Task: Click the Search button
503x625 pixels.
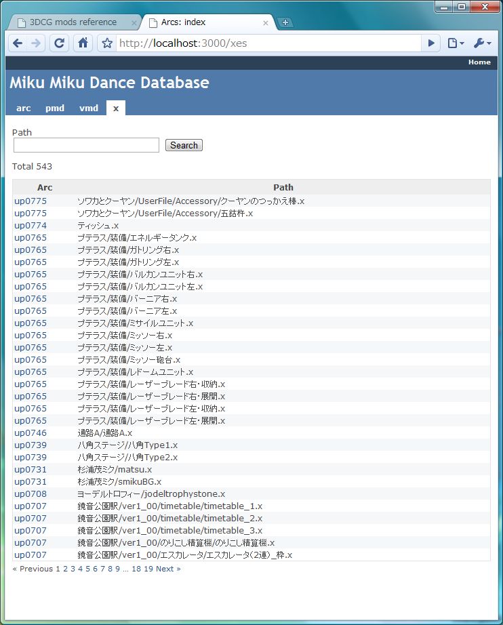Action: pyautogui.click(x=184, y=145)
